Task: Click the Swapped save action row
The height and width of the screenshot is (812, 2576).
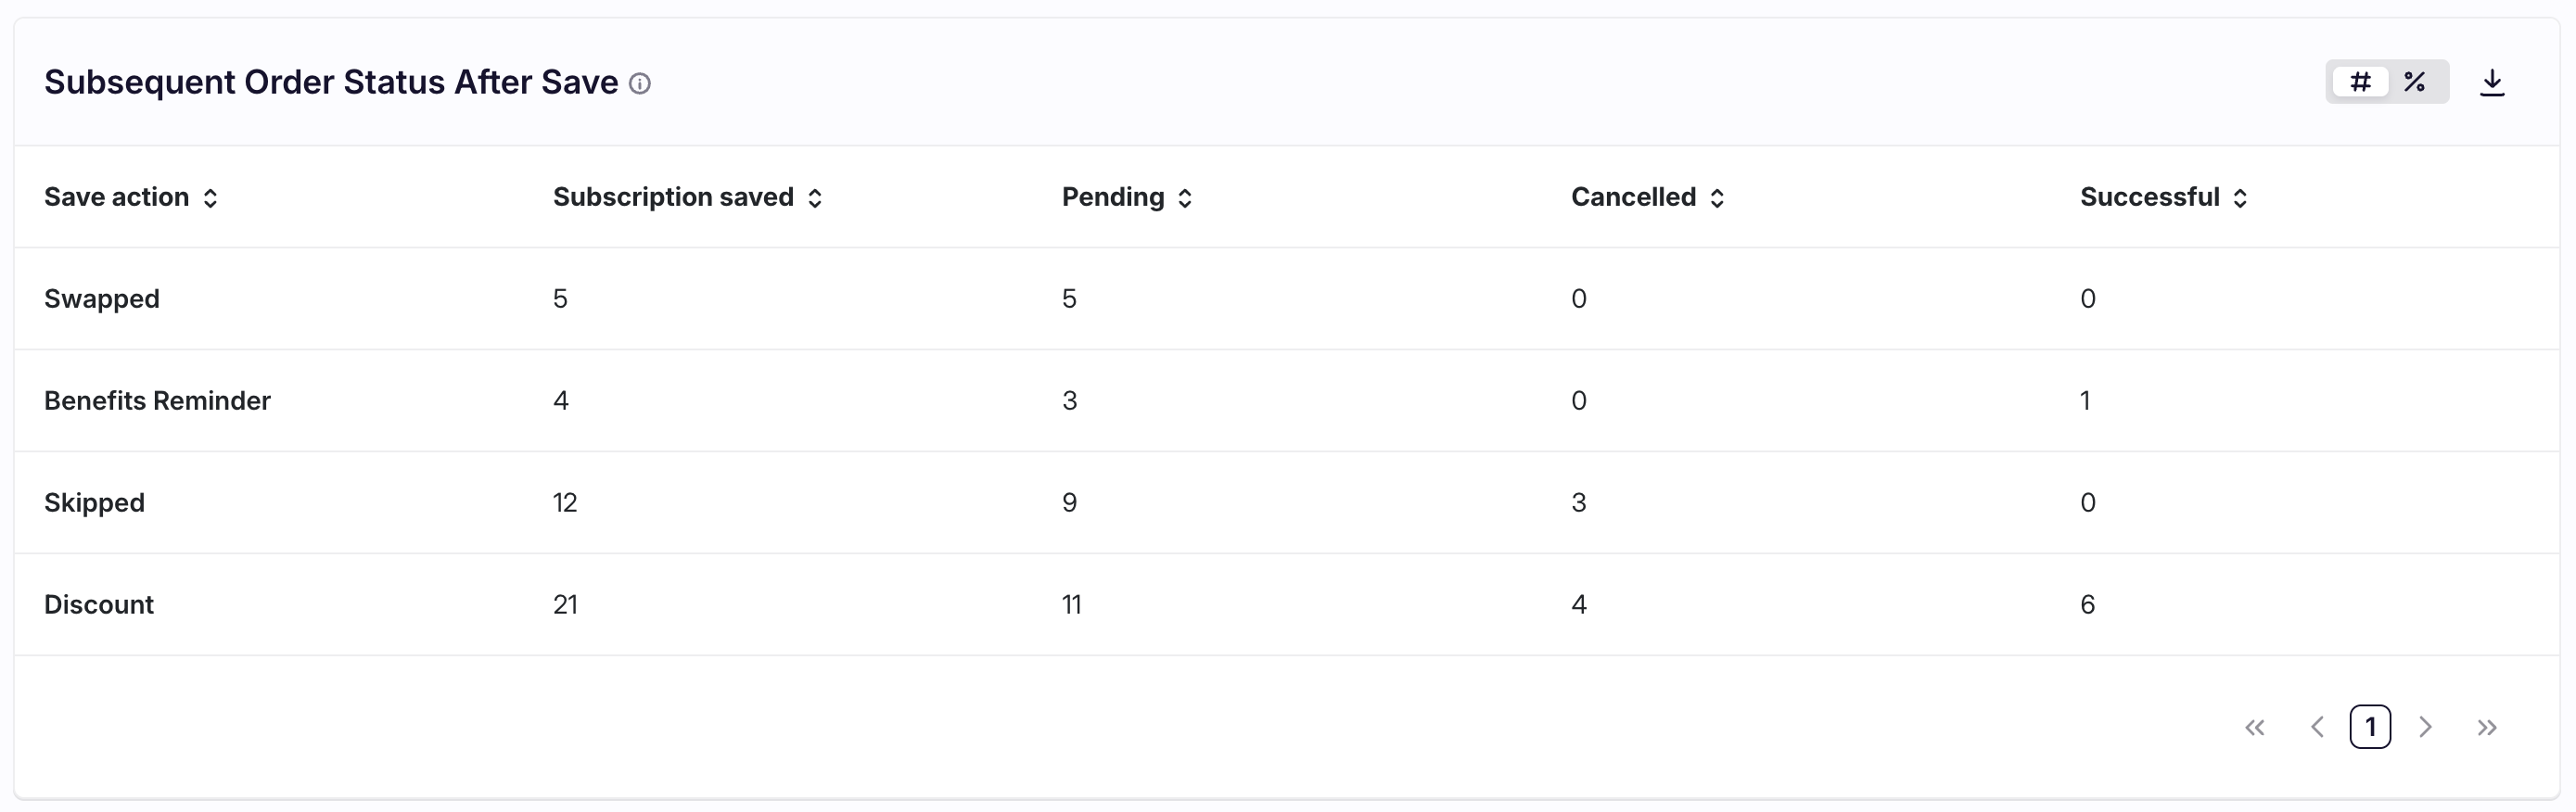Action: [102, 299]
